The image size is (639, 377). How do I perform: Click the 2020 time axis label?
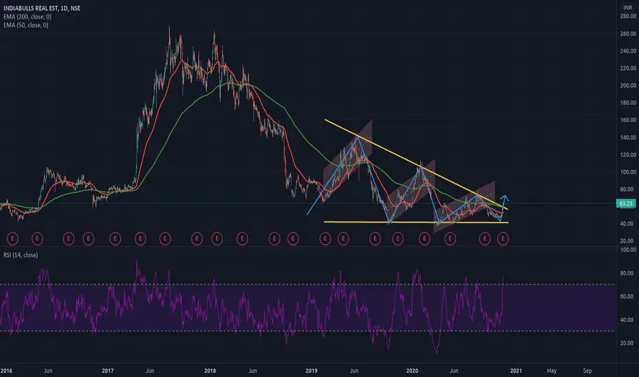(413, 371)
